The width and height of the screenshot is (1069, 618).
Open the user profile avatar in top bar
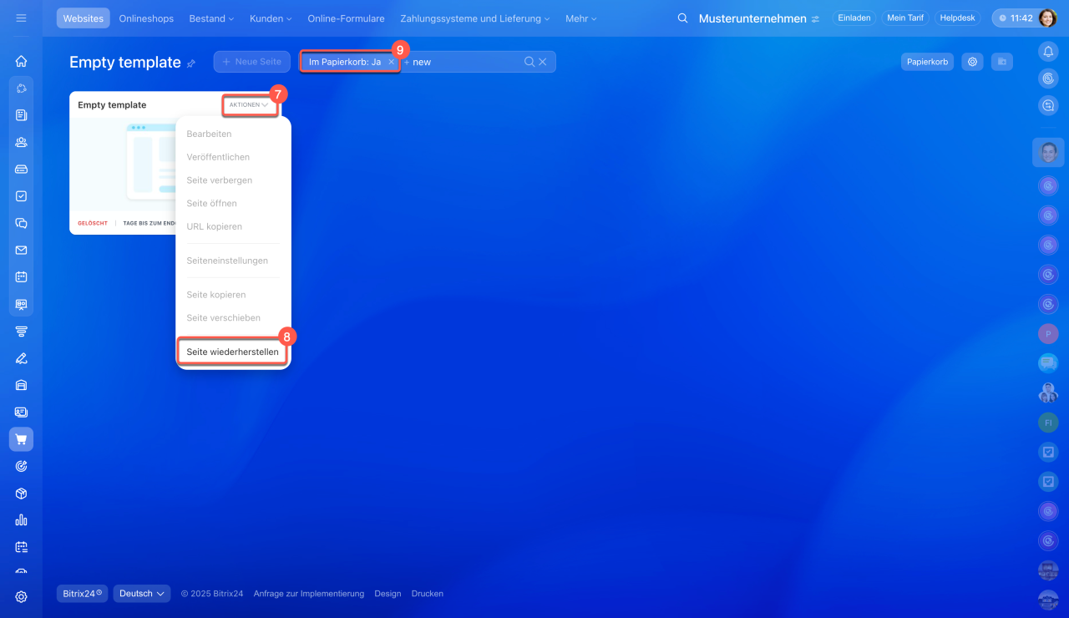[x=1047, y=18]
